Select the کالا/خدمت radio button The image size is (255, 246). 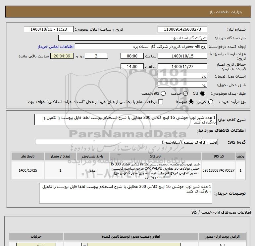click(x=163, y=93)
